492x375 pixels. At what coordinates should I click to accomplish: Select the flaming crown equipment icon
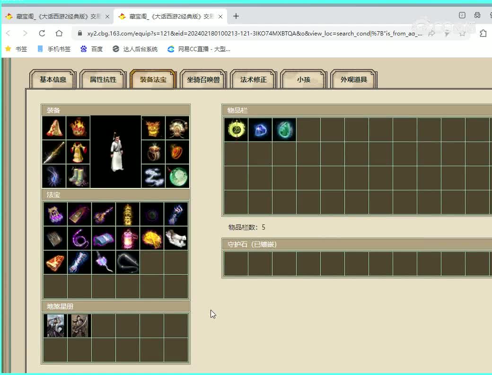point(78,128)
